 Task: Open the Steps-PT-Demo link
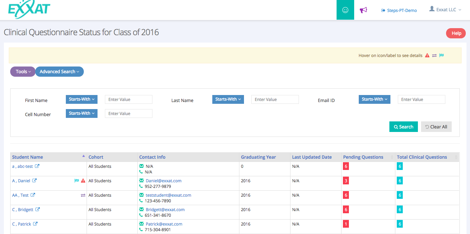(399, 10)
